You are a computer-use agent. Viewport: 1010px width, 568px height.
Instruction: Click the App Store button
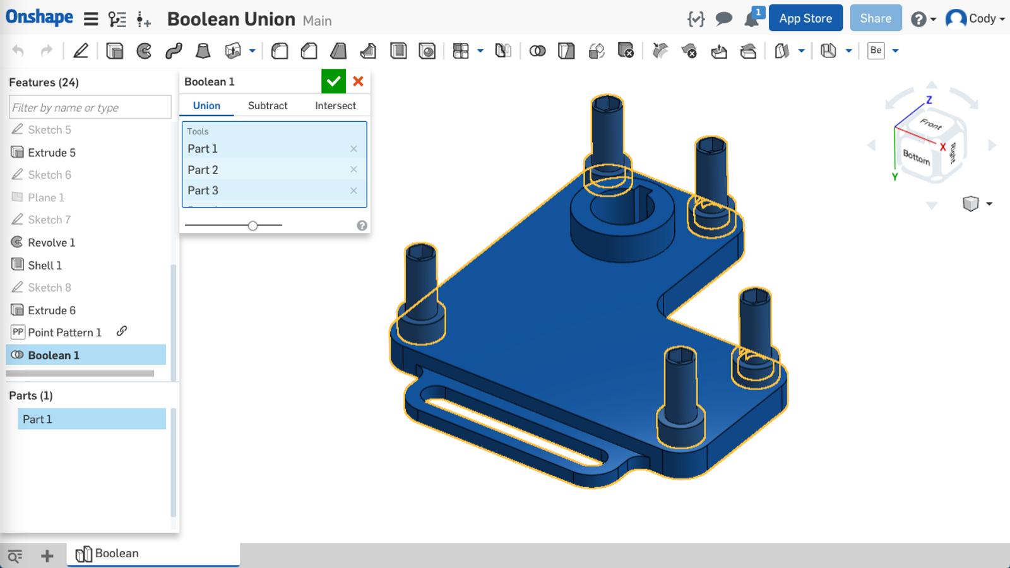click(805, 18)
